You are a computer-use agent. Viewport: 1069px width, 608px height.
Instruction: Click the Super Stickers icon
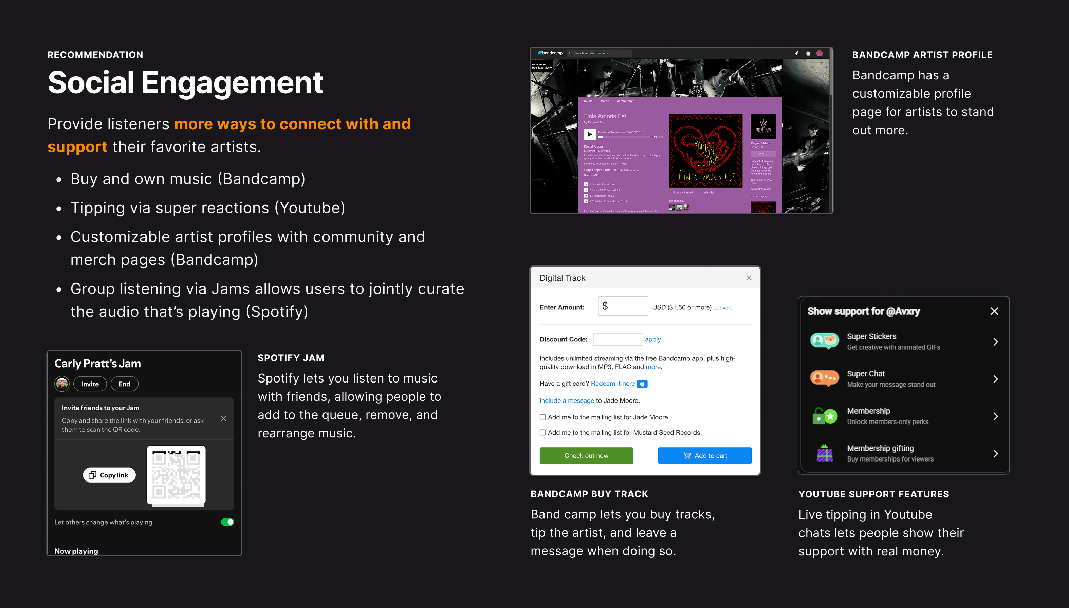824,341
